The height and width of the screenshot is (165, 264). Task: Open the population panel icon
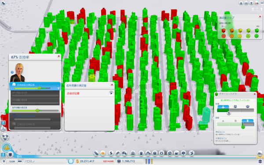(119, 161)
